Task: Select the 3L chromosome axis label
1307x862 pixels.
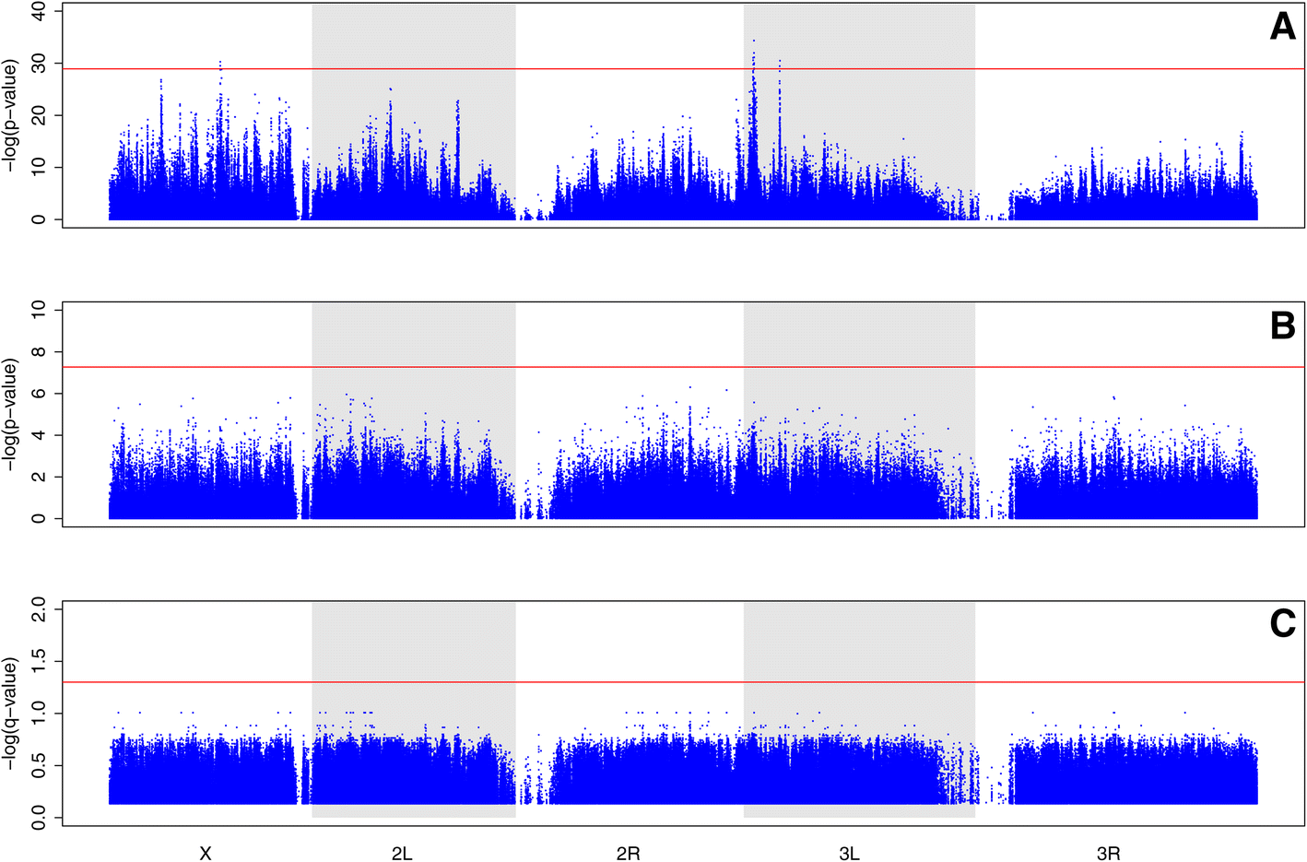Action: coord(849,854)
